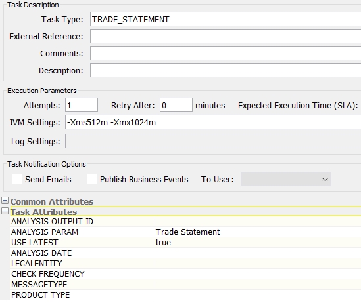Check the Publish Business Events box
This screenshot has width=361, height=303.
(x=92, y=179)
